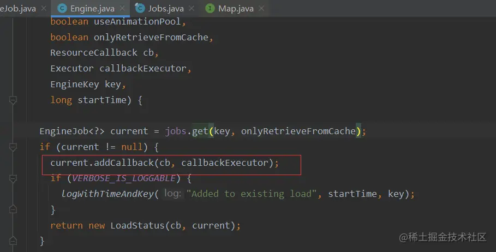Click 'Executor' type name
496x252 pixels.
72,68
